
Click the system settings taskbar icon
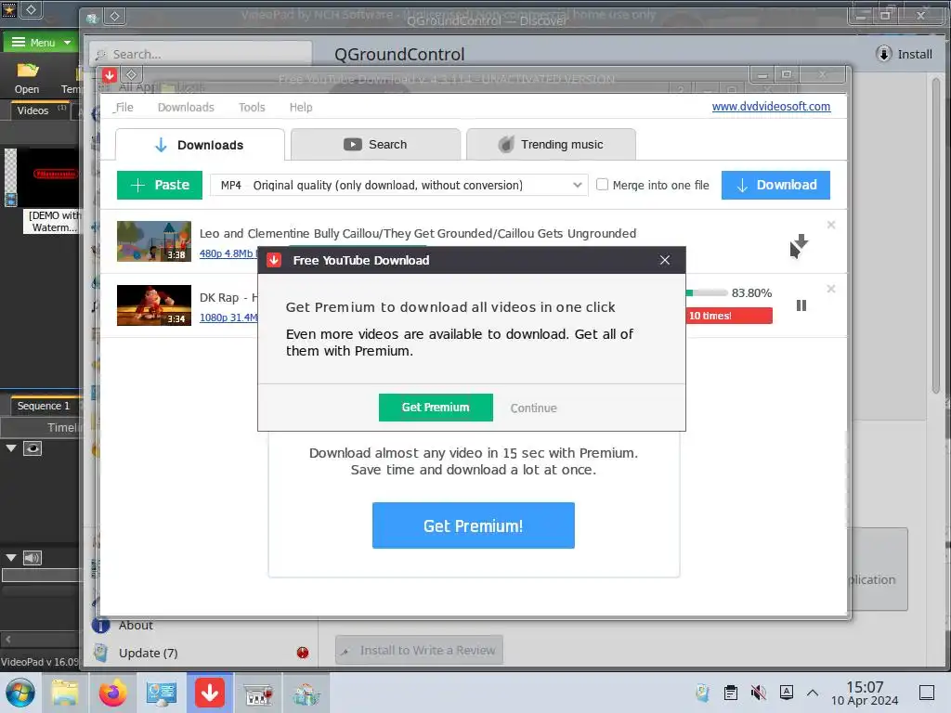(162, 693)
